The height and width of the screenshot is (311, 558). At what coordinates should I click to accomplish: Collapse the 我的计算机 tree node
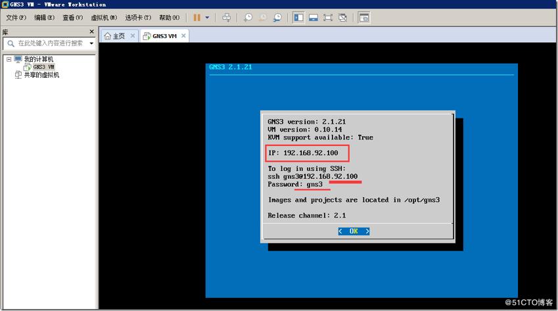click(x=9, y=59)
